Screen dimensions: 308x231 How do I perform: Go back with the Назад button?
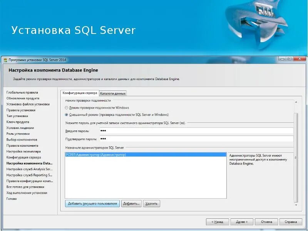[x=217, y=222]
